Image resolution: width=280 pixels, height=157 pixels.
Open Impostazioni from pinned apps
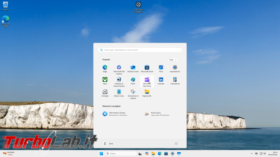click(x=175, y=68)
